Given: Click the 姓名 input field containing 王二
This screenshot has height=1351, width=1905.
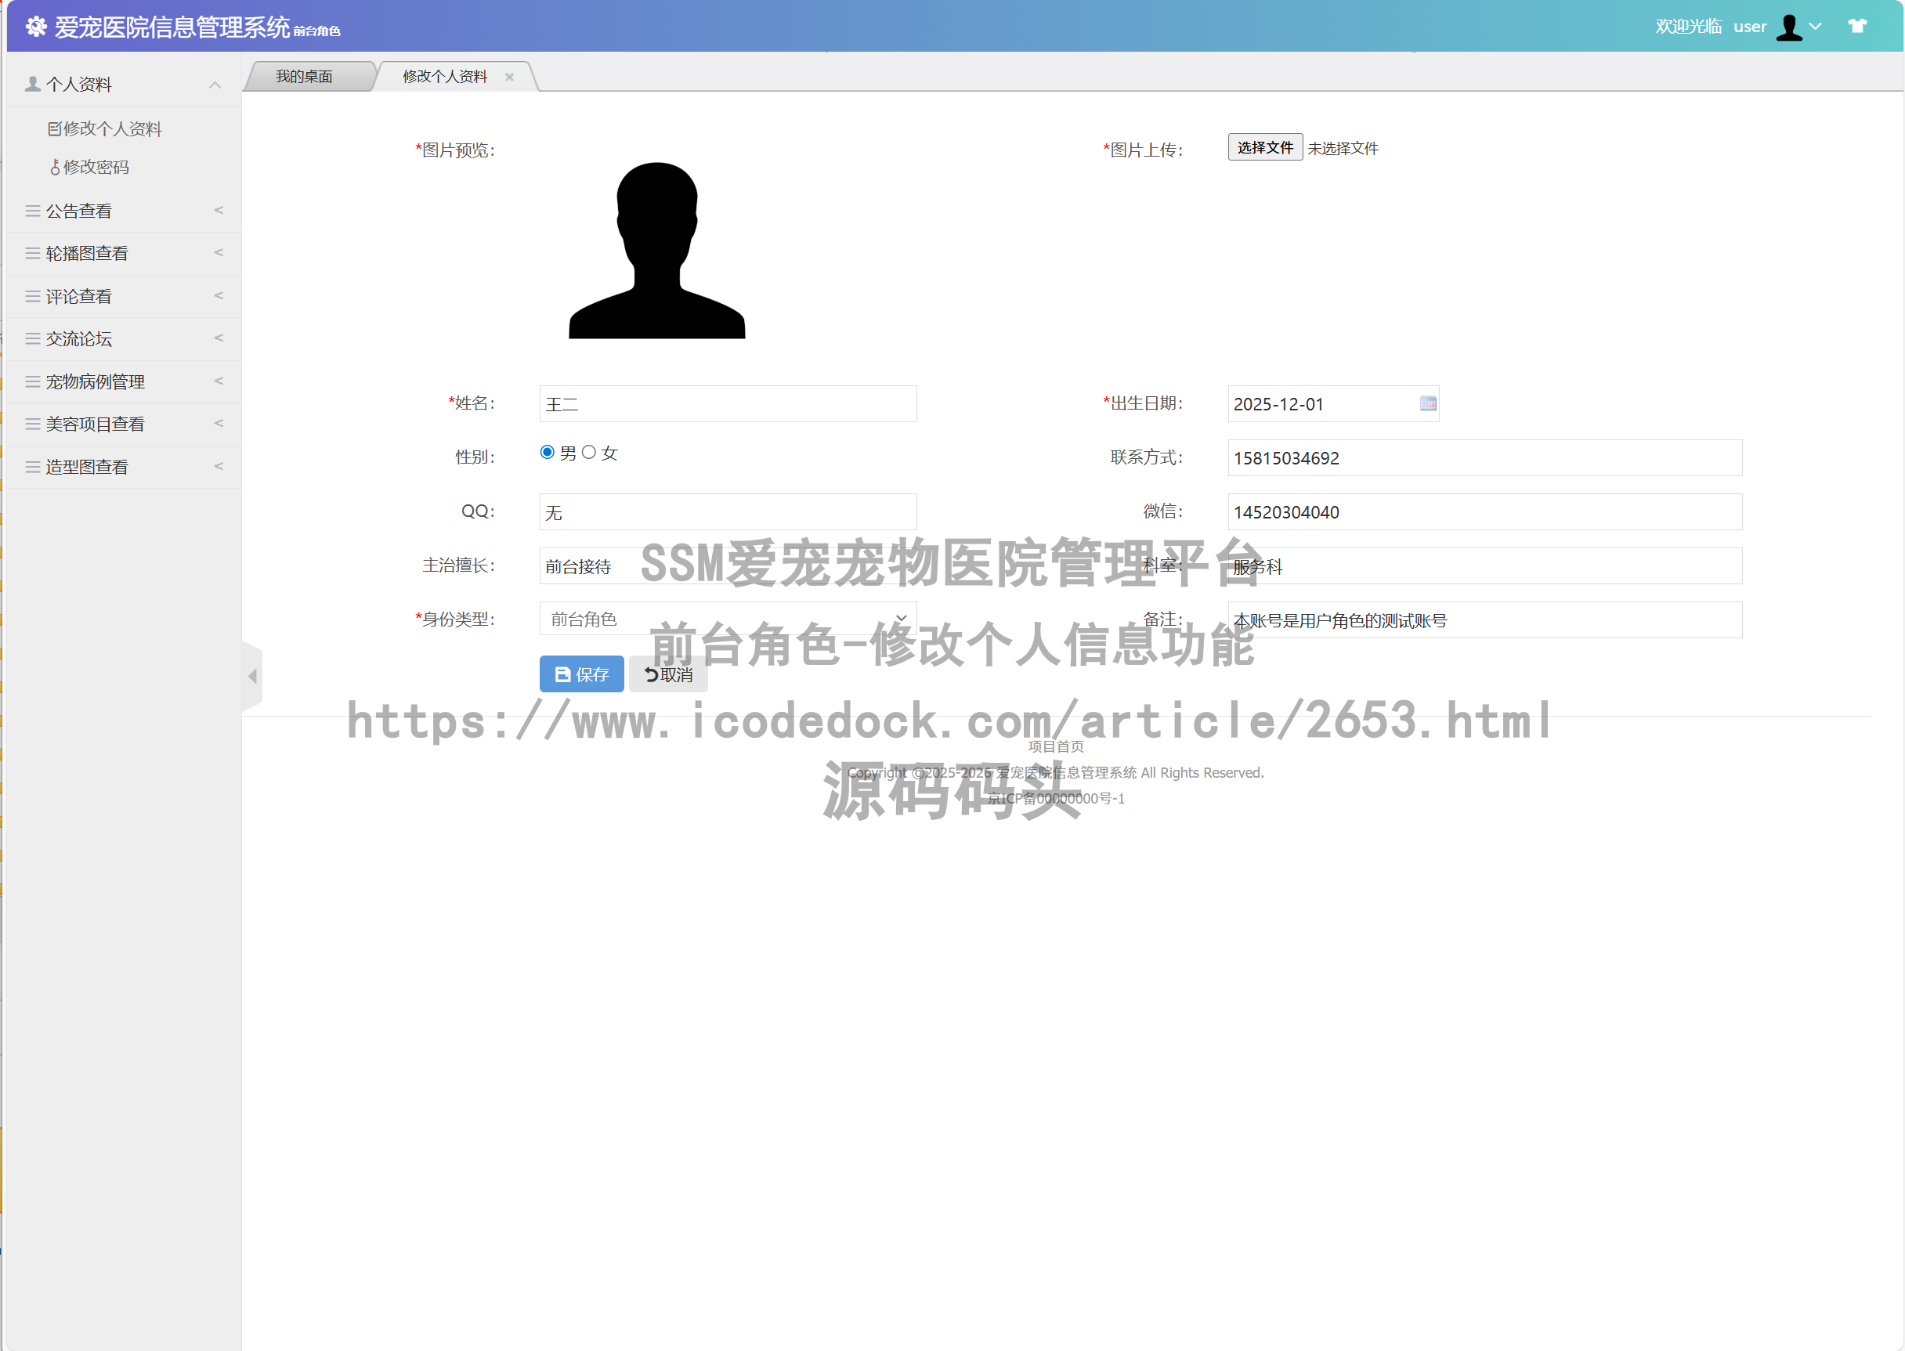Looking at the screenshot, I should coord(727,403).
